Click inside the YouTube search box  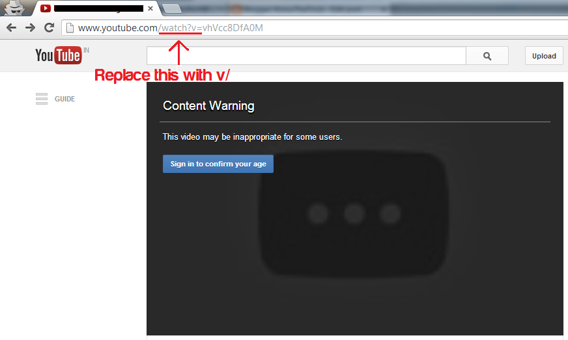(x=306, y=56)
